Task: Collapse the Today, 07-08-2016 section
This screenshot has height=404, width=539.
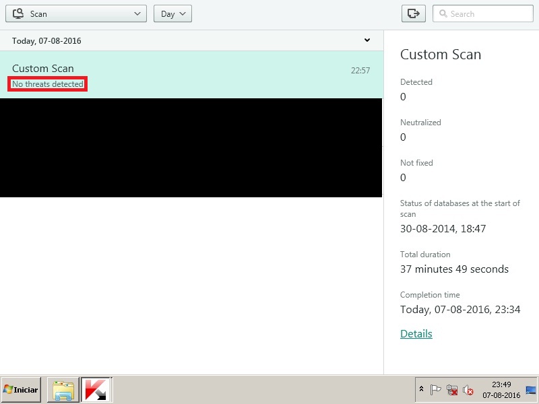Action: pos(367,40)
